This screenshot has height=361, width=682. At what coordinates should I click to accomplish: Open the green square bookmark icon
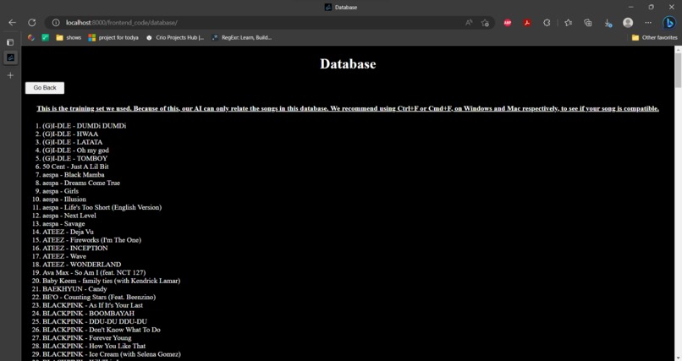coord(45,38)
